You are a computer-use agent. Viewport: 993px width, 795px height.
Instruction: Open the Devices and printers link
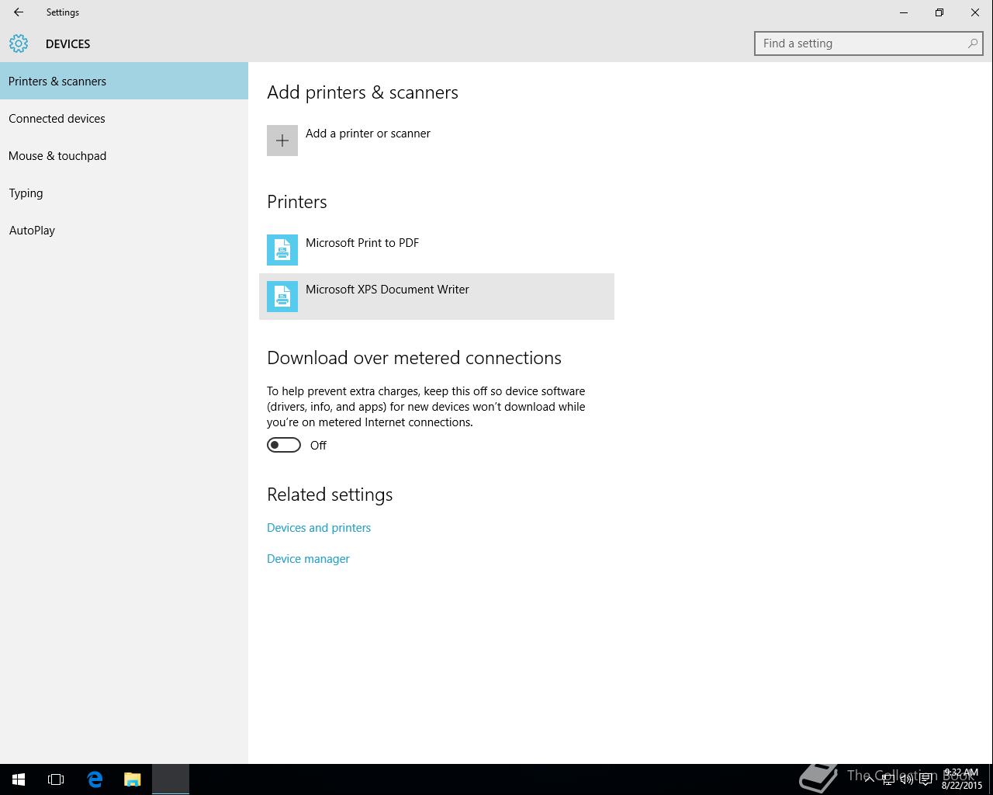click(x=319, y=528)
